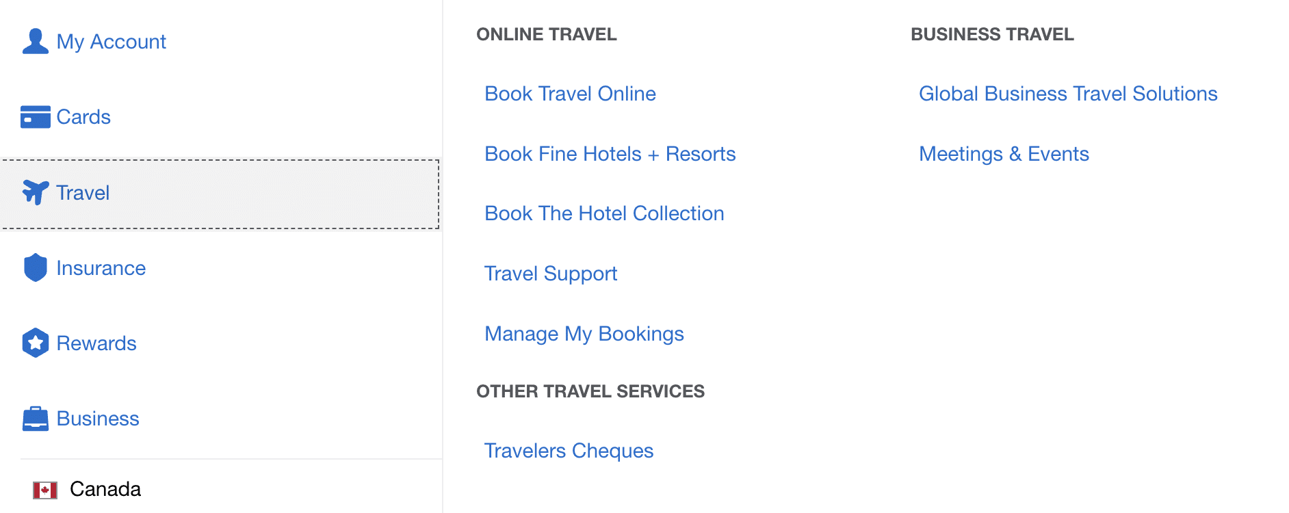The image size is (1289, 513).
Task: Click the Rewards star badge icon
Action: pyautogui.click(x=36, y=343)
